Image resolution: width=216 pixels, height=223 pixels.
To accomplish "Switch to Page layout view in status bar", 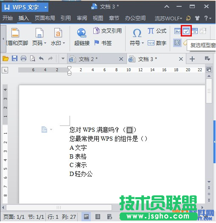I will [86, 217].
